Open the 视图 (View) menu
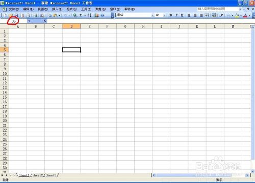The image size is (255, 183). 43,9
